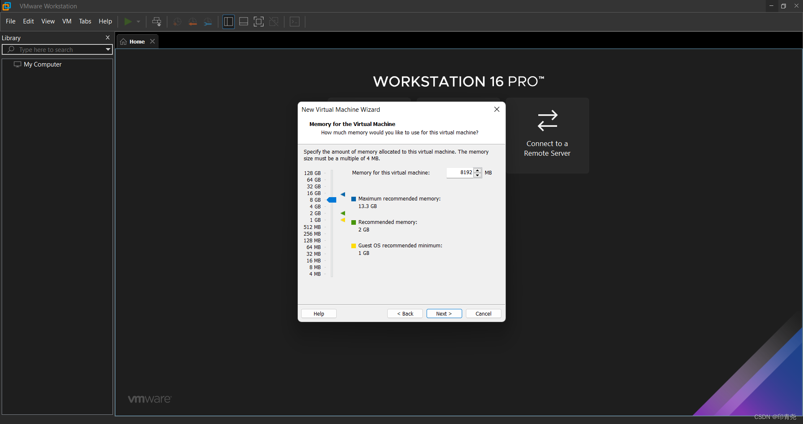The height and width of the screenshot is (424, 803).
Task: Click the 13.3 GB maximum recommended value
Action: click(x=368, y=206)
